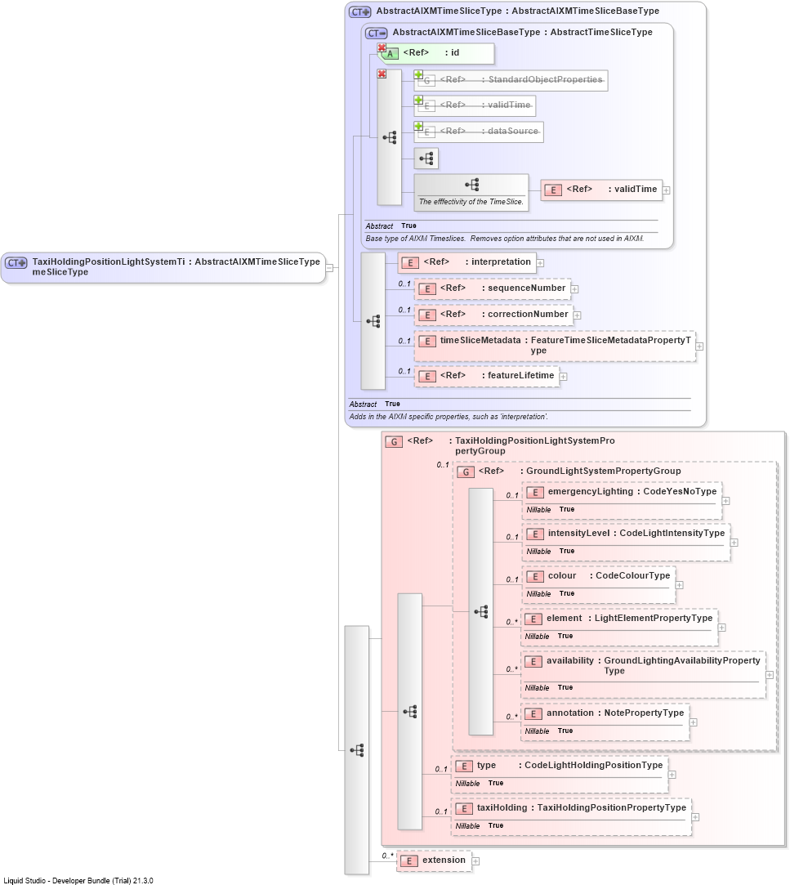Click the E icon of emergencyLighting

tap(535, 492)
